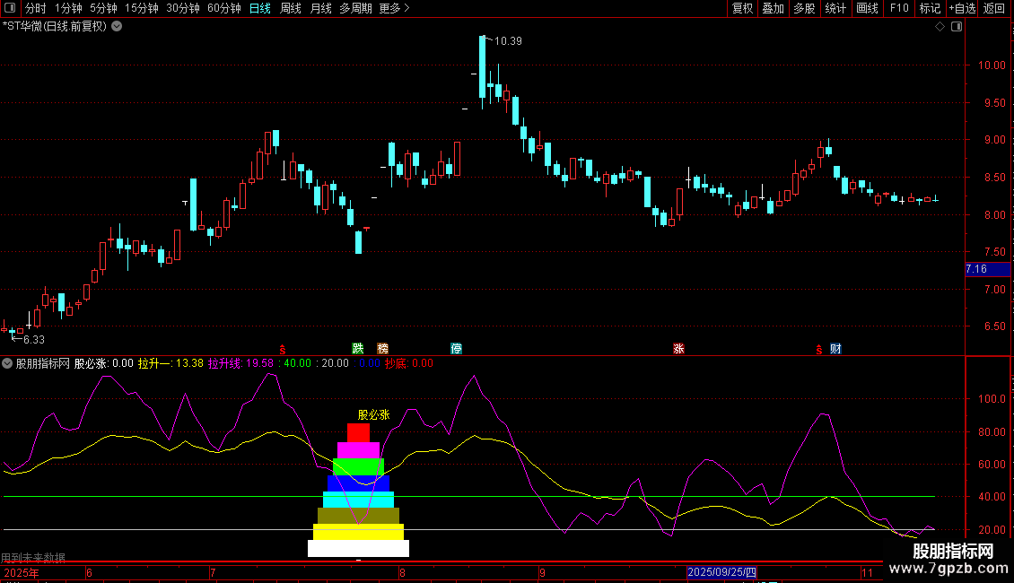Expand the 股朋指标网 indicator dropdown arrow
Image resolution: width=1014 pixels, height=583 pixels.
pos(8,364)
